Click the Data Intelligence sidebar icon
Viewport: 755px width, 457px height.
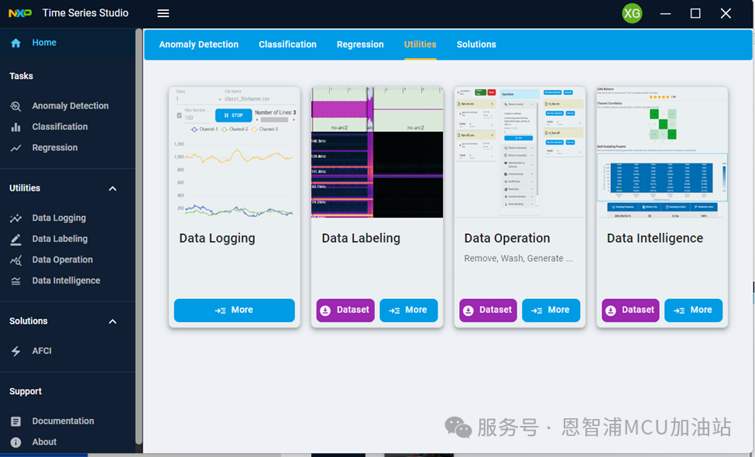click(x=16, y=280)
